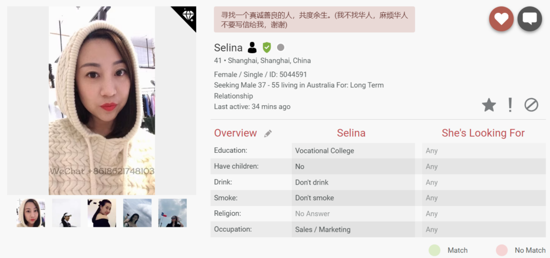This screenshot has width=550, height=258.
Task: Open the large main profile photo
Action: pos(102,101)
